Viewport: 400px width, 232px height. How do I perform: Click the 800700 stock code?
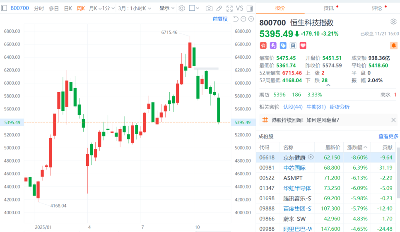coord(19,8)
